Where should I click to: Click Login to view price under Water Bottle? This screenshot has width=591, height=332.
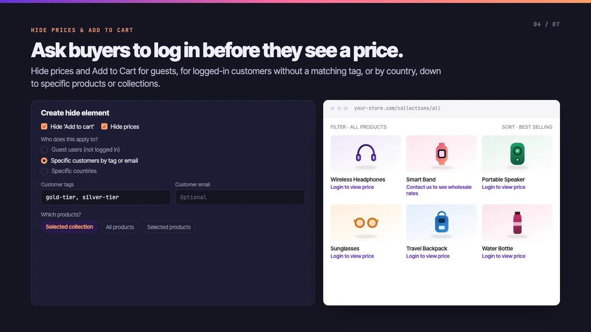pyautogui.click(x=504, y=256)
